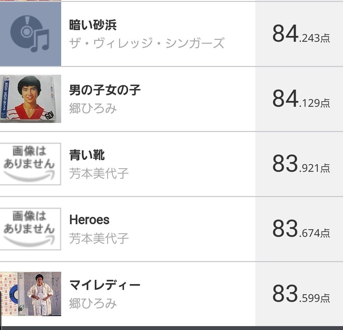
Task: Click artist 芳本美代子 under 青い靴
Action: click(x=99, y=173)
